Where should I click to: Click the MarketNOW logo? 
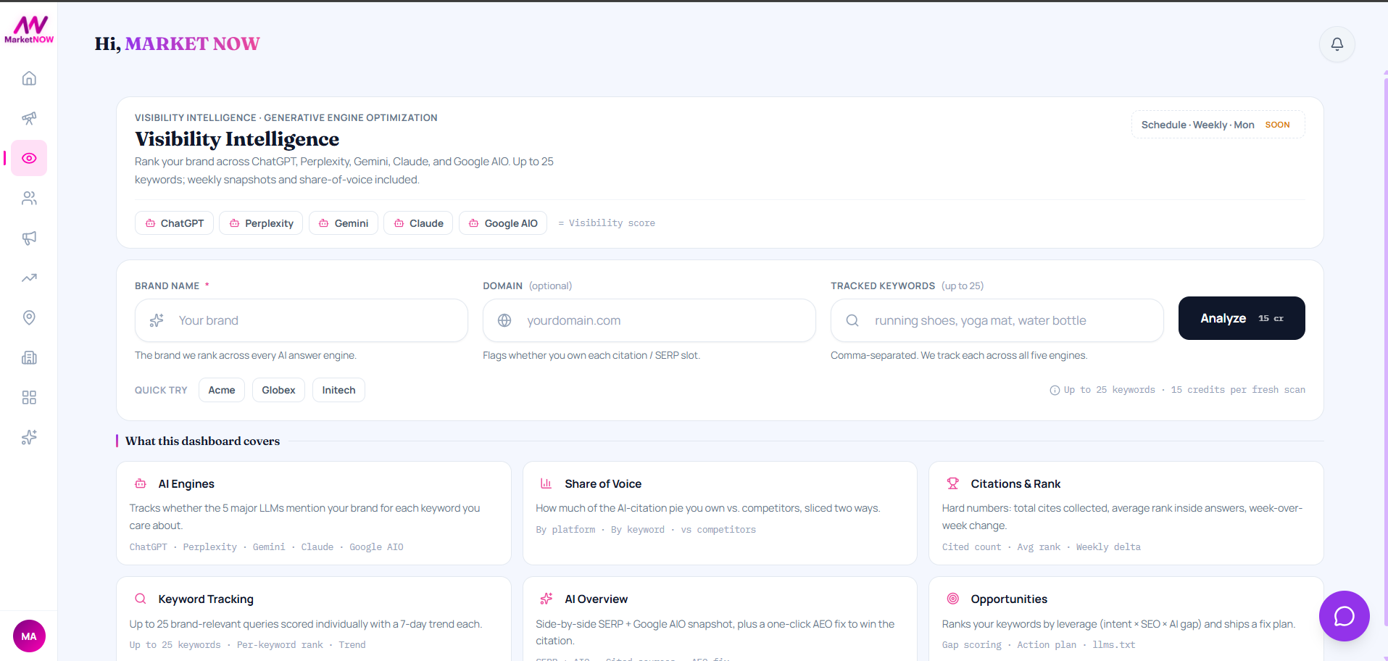(x=29, y=30)
